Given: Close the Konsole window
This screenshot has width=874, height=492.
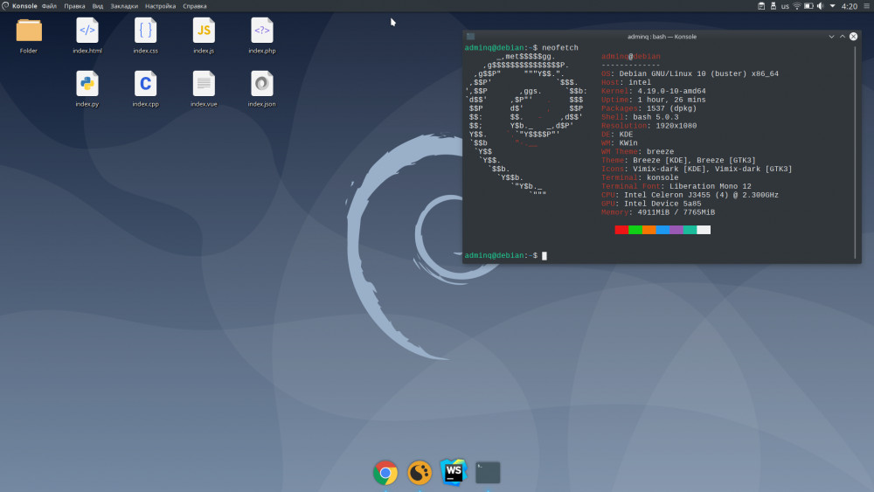Looking at the screenshot, I should pyautogui.click(x=853, y=36).
